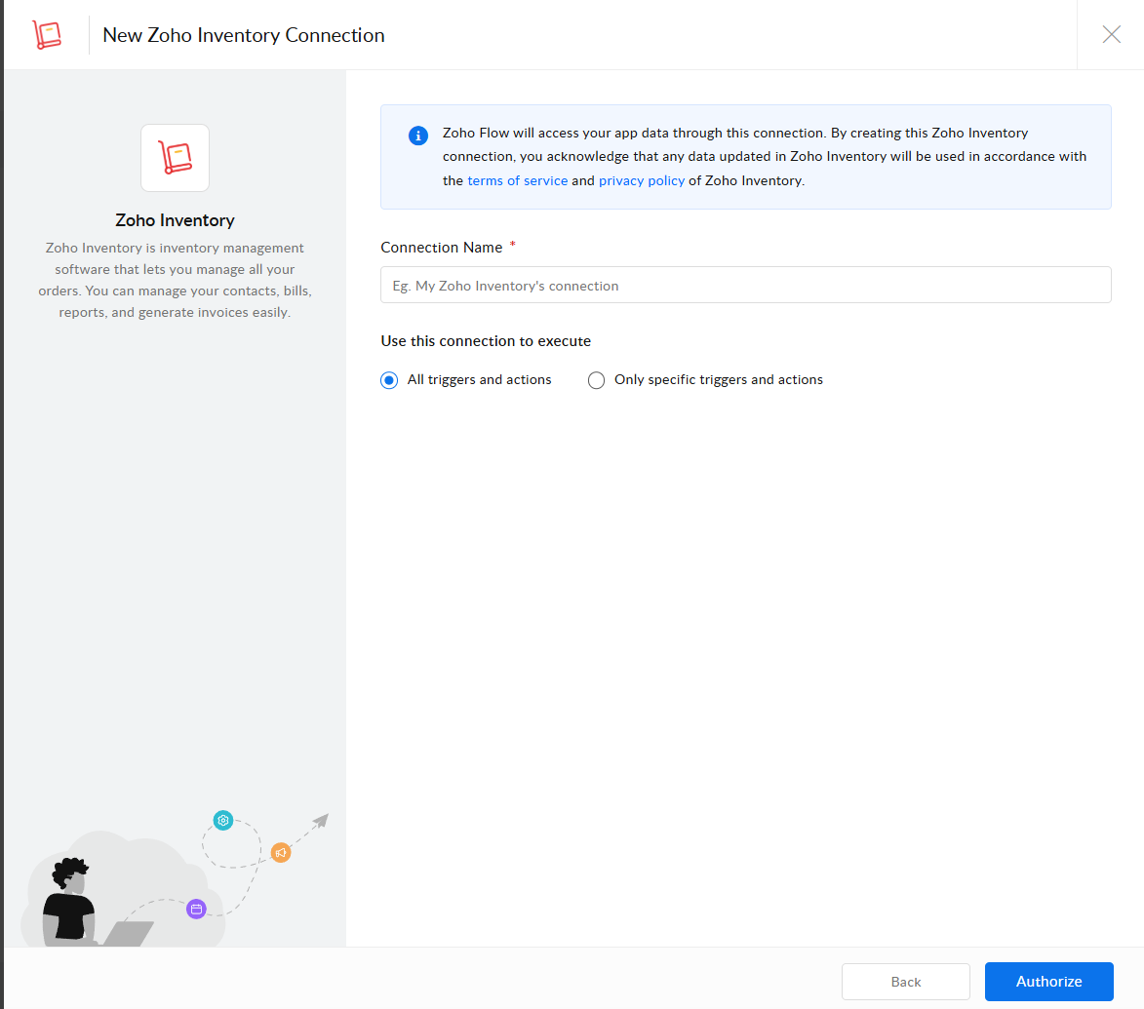This screenshot has width=1144, height=1009.
Task: Click the blue info icon in the notice
Action: tap(418, 136)
